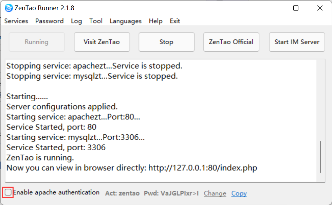The height and width of the screenshot is (205, 332).
Task: Stop the ZenTao services
Action: (x=166, y=42)
